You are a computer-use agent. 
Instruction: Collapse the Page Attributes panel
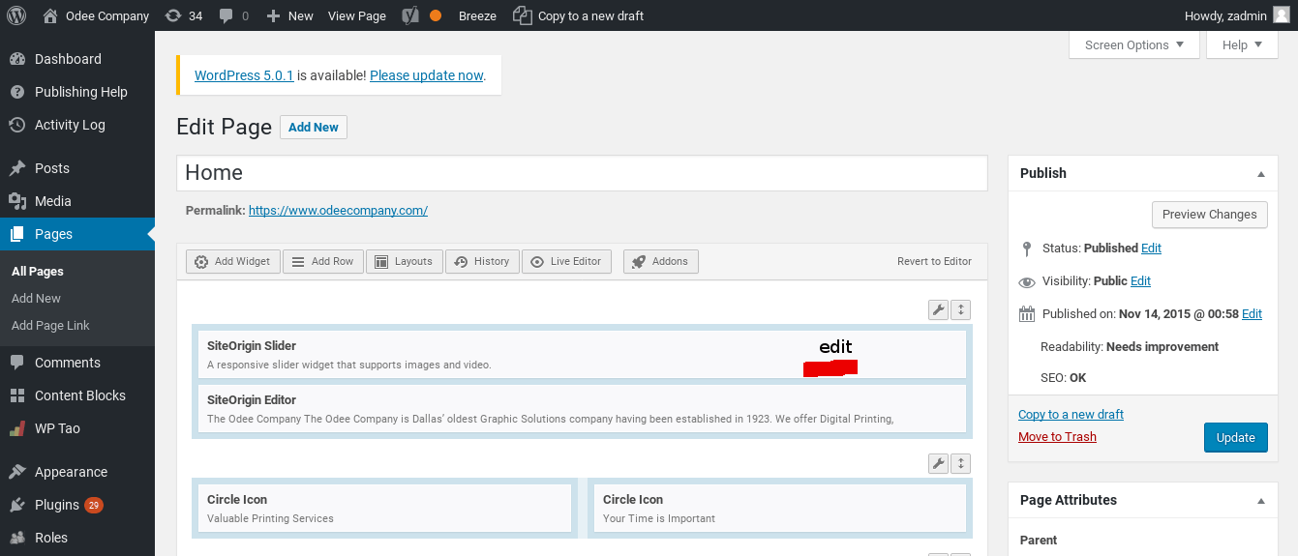[x=1260, y=501]
